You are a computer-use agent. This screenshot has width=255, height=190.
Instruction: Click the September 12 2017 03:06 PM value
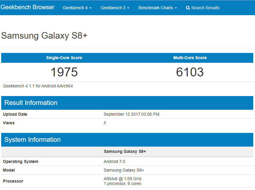(x=132, y=114)
